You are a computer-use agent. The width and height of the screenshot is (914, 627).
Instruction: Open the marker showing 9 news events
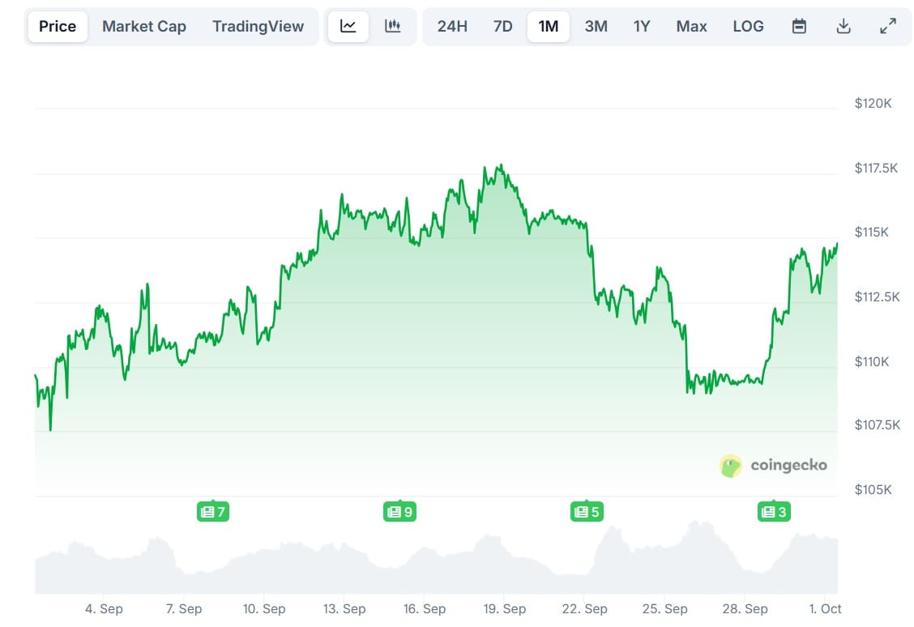[x=399, y=511]
